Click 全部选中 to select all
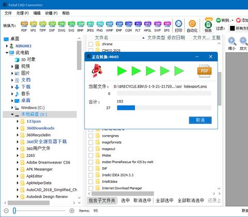This screenshot has height=217, width=248. coord(164,200)
